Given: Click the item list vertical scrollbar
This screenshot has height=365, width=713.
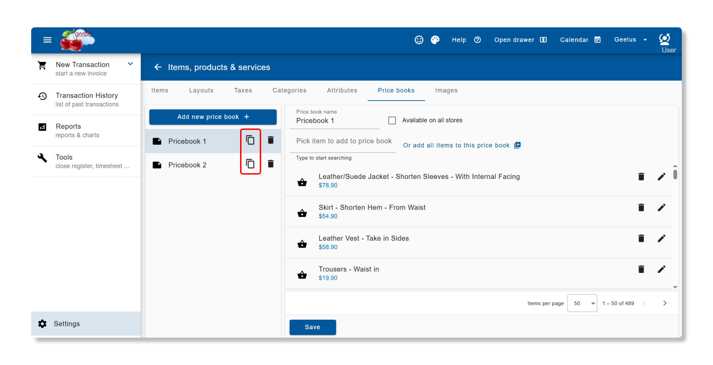Looking at the screenshot, I should point(675,174).
